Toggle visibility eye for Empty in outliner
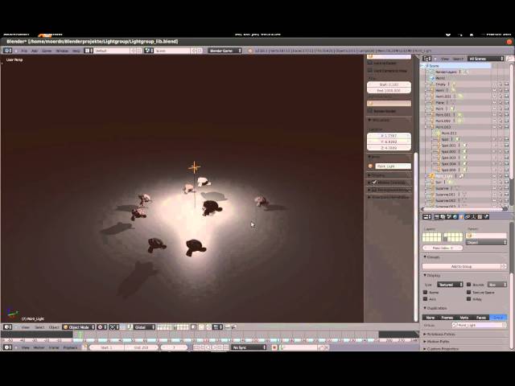The width and height of the screenshot is (515, 386). click(494, 84)
